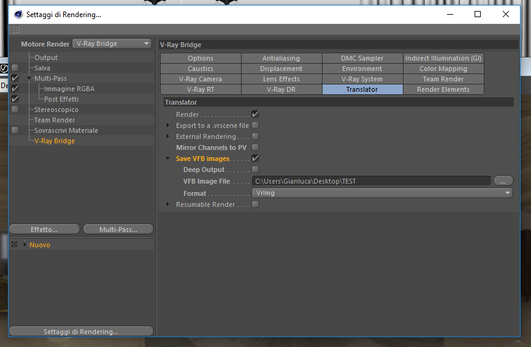Close the Settaggi di Rendering window
The height and width of the screenshot is (347, 531).
pos(506,14)
